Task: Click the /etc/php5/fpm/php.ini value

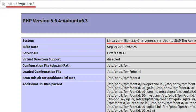Action: point(124,72)
